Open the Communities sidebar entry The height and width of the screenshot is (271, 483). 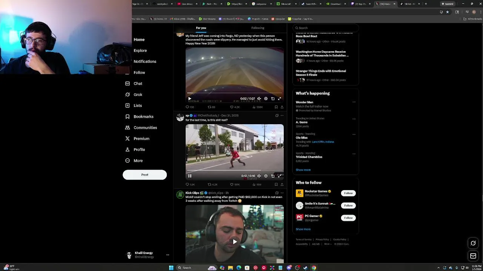(141, 128)
